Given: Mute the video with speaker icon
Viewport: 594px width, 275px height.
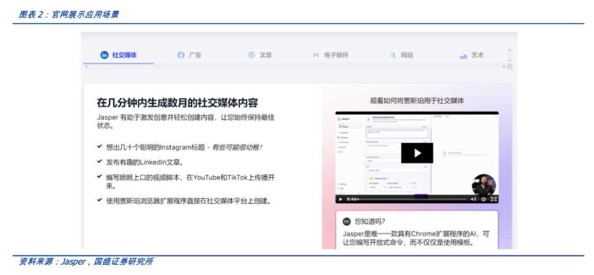Looking at the screenshot, I should tap(473, 199).
